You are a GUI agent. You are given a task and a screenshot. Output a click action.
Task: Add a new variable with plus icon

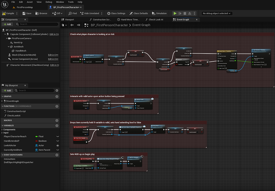pos(57,126)
